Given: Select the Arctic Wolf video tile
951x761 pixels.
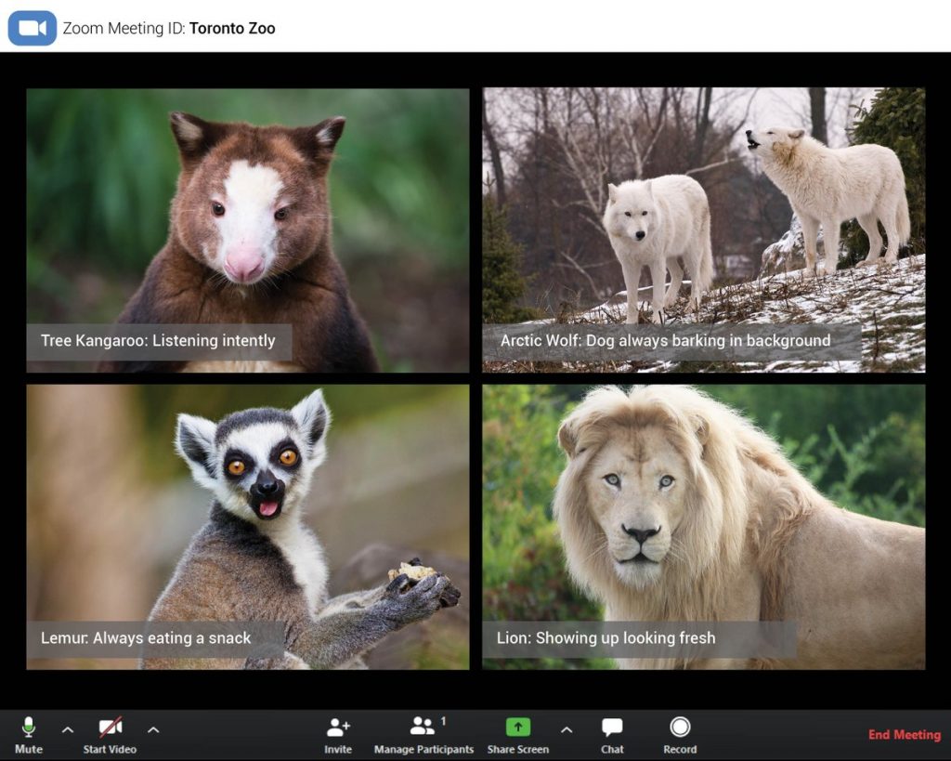Looking at the screenshot, I should click(x=703, y=214).
